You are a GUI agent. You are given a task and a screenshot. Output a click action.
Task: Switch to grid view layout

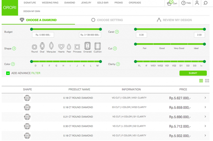point(207,81)
